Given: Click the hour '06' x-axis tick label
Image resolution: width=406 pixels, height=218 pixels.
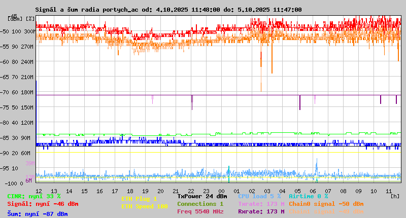Looking at the screenshot, I should pos(313,191).
